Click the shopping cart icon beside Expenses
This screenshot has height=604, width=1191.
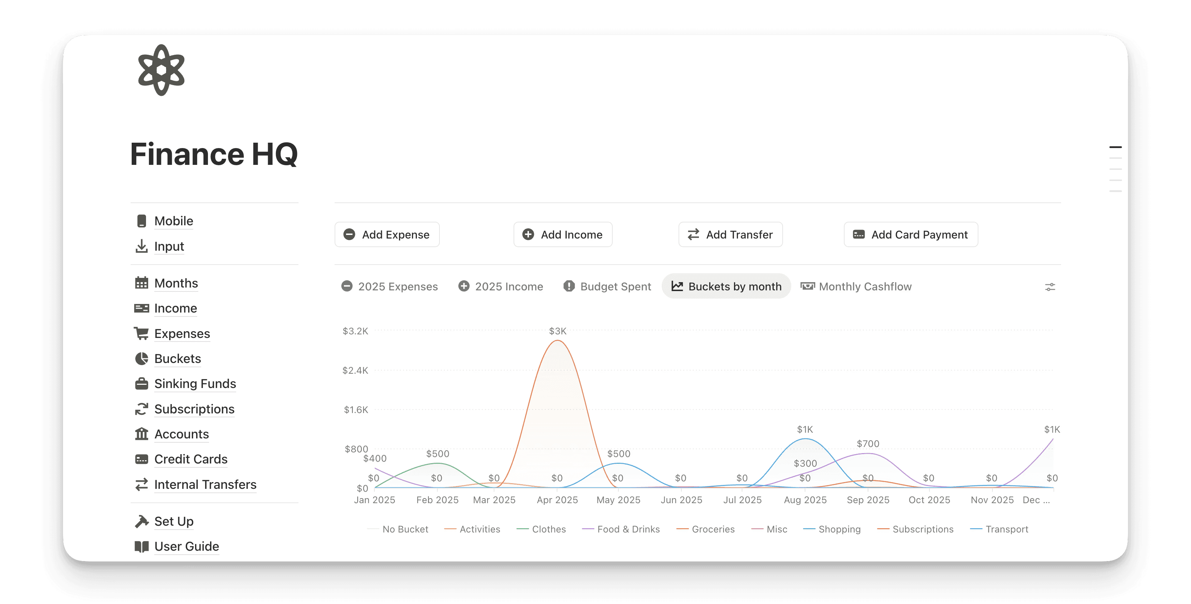[141, 333]
